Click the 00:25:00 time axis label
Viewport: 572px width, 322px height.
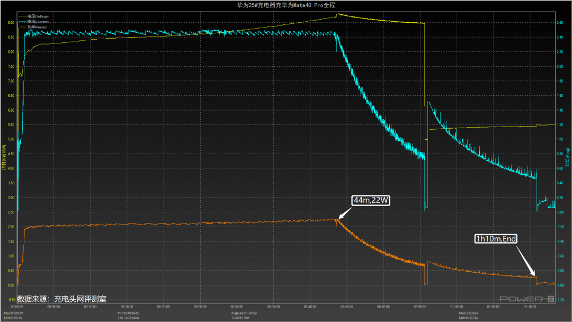[x=200, y=307]
